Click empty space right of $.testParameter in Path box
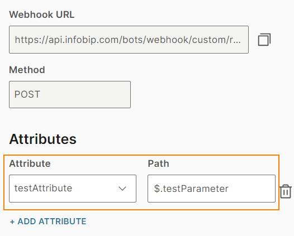This screenshot has width=294, height=236. pyautogui.click(x=252, y=189)
